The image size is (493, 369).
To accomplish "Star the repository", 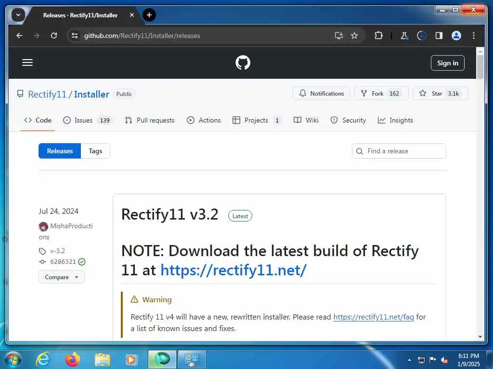I will click(440, 94).
